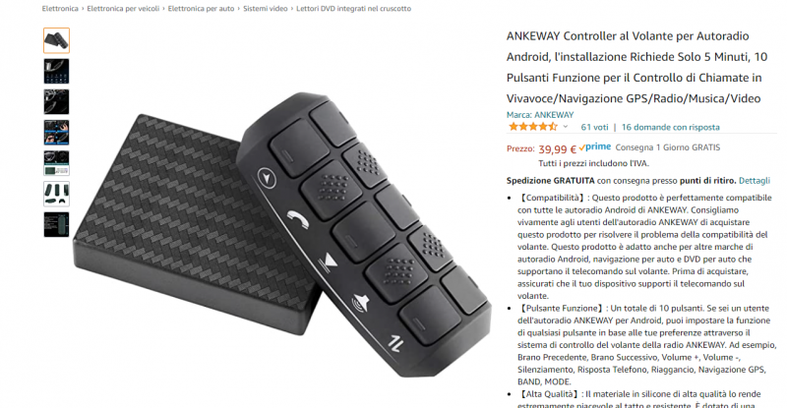Open the Marca: ANKEWAY brand link
The width and height of the screenshot is (787, 408).
pos(539,114)
